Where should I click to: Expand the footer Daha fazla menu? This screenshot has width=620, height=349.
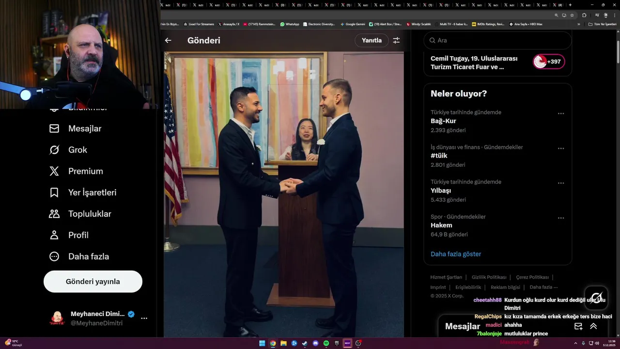coord(543,287)
